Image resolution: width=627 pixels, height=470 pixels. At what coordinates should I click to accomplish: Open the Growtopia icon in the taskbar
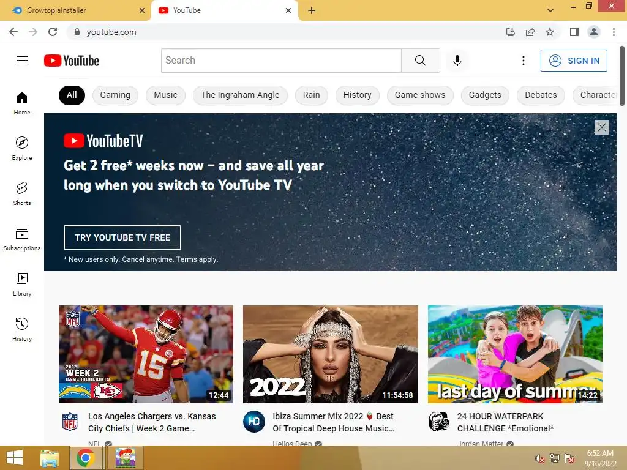(125, 458)
